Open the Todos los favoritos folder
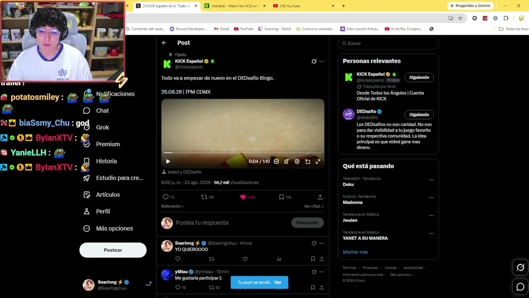Image resolution: width=529 pixels, height=298 pixels. tap(514, 29)
